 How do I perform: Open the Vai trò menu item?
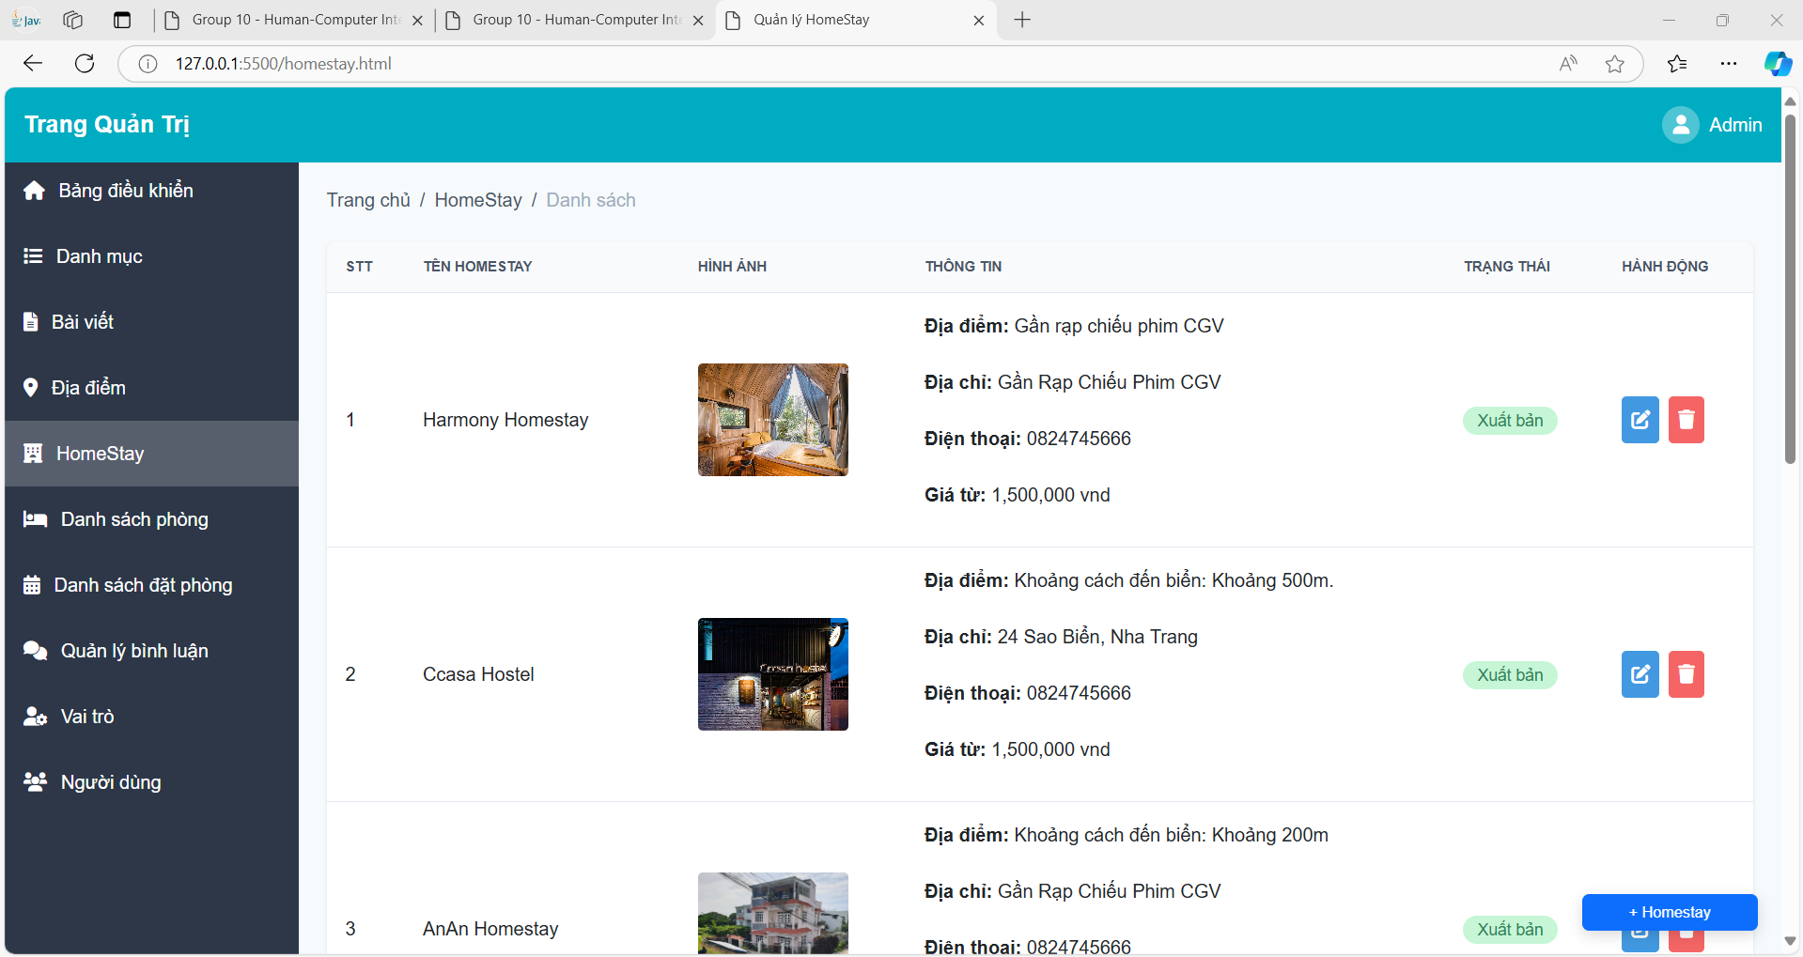pos(151,717)
